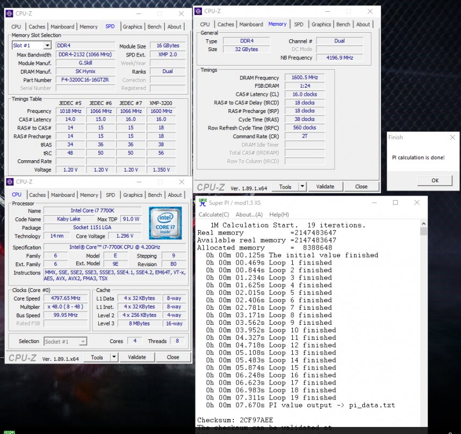The image size is (461, 434).
Task: Open the Tools dropdown arrow in CPU-Z CPU window
Action: 114,357
